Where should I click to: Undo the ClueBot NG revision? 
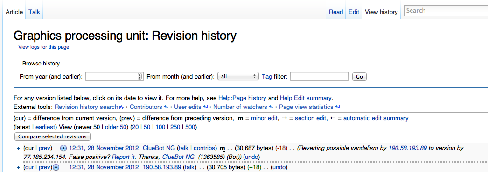(251, 157)
